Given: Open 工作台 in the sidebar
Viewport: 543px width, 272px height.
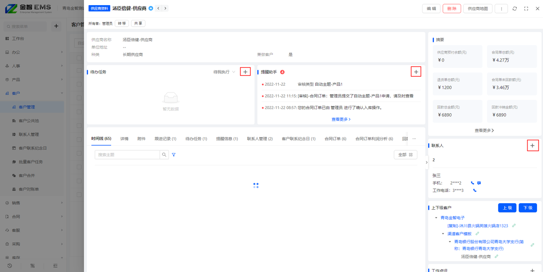Looking at the screenshot, I should 18,39.
